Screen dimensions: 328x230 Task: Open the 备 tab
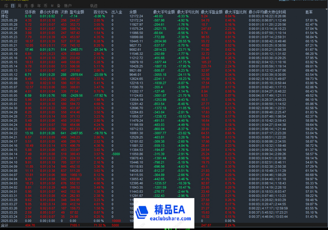click(58, 6)
